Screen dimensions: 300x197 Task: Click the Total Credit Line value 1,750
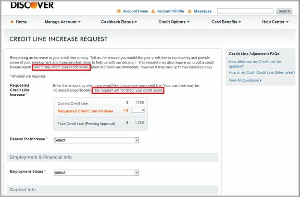click(x=139, y=123)
